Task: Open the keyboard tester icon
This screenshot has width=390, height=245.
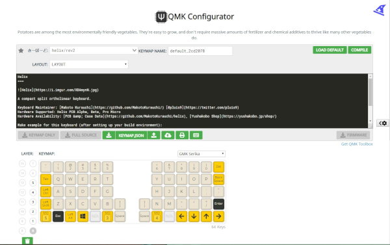Action: pyautogui.click(x=196, y=135)
